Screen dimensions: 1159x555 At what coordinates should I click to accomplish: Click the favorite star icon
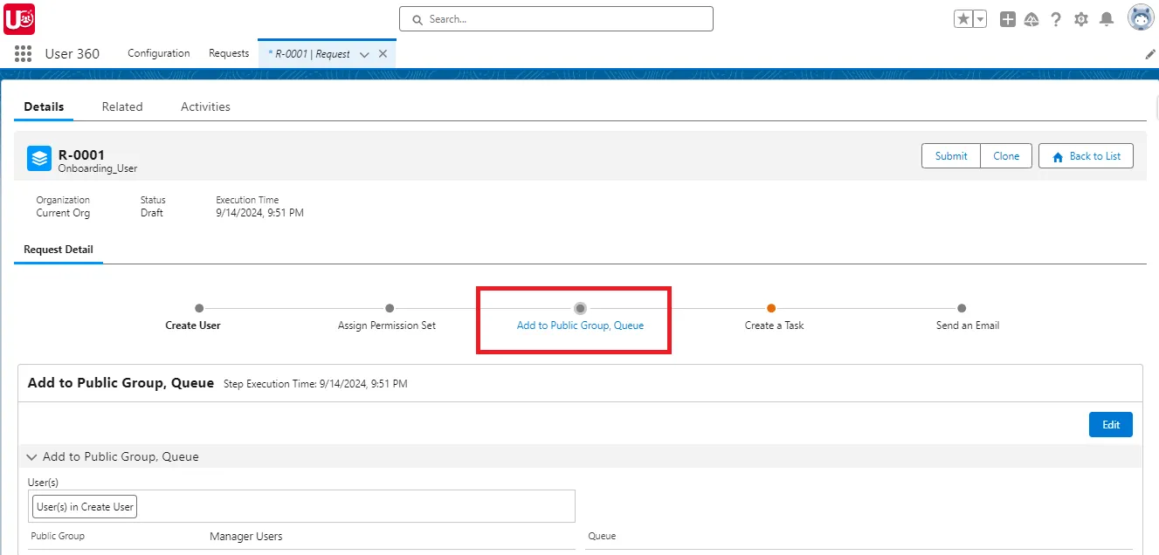pyautogui.click(x=963, y=17)
